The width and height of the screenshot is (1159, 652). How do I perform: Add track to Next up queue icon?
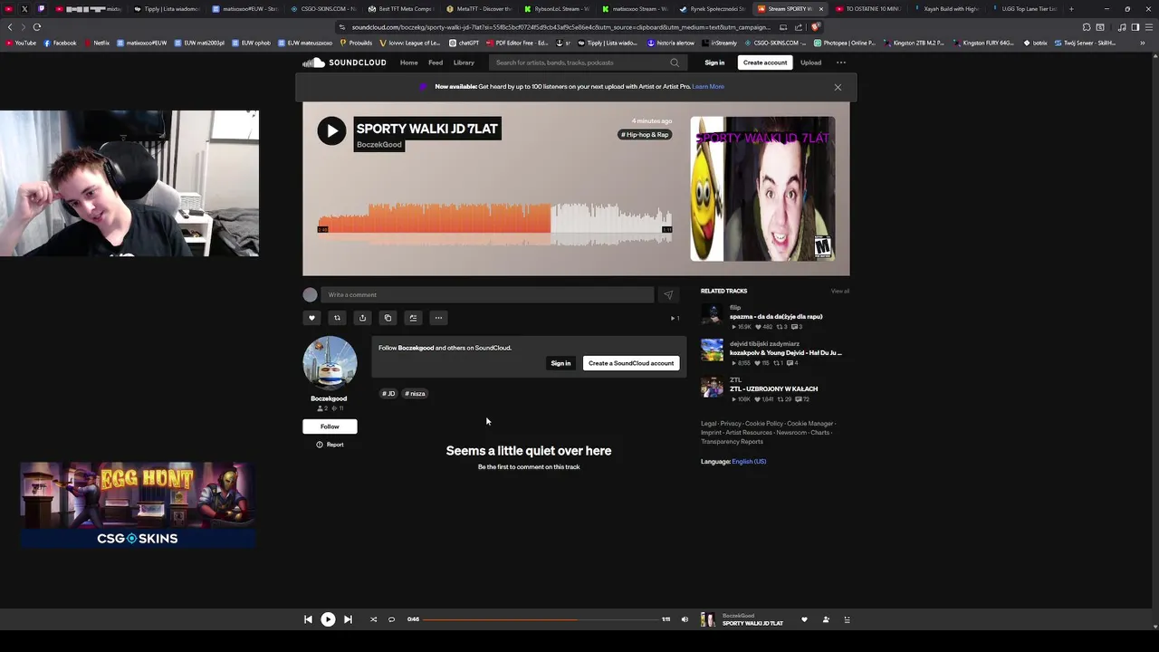pos(413,318)
